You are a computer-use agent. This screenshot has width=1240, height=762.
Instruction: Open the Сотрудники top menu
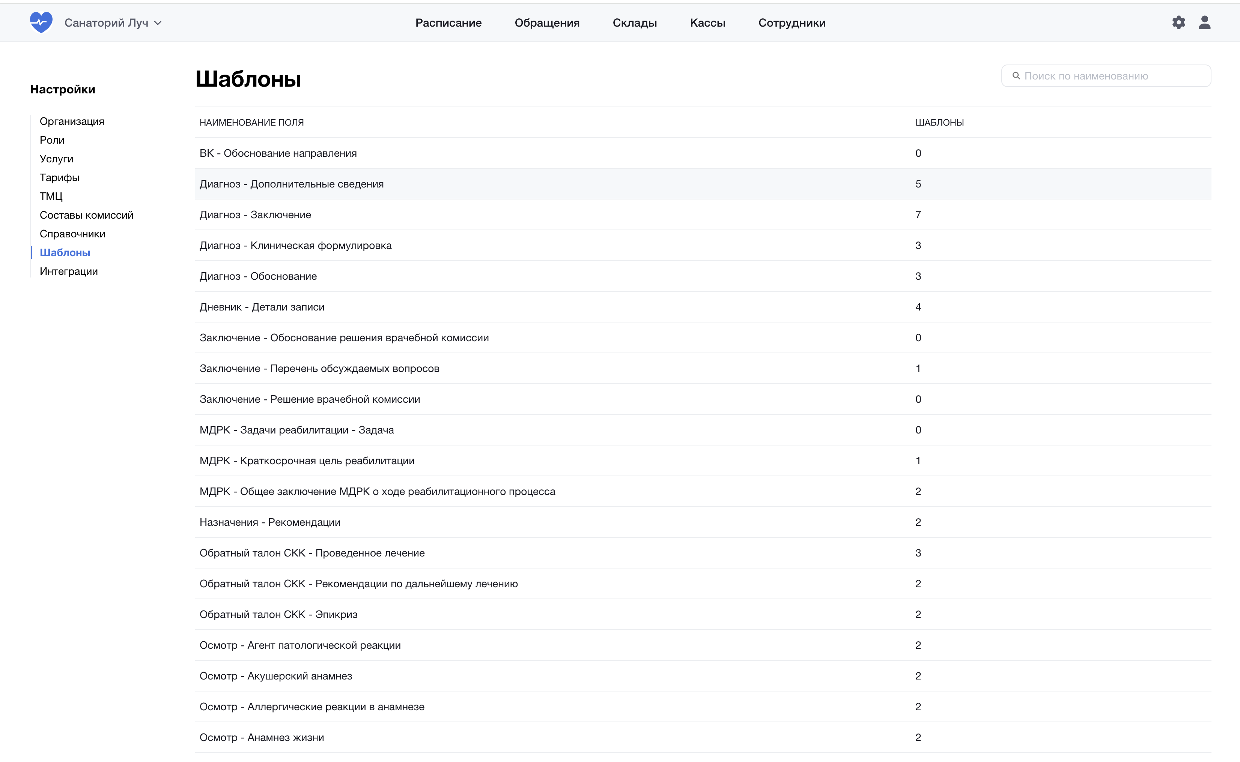point(792,22)
